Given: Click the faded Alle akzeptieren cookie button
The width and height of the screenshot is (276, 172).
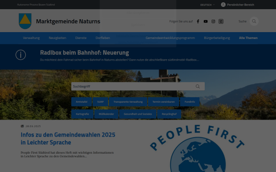Looking at the screenshot, I should pyautogui.click(x=138, y=13).
